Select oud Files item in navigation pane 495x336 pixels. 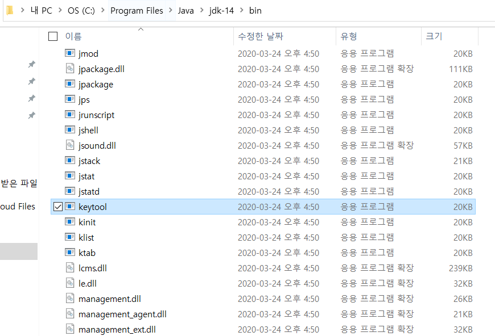[18, 206]
